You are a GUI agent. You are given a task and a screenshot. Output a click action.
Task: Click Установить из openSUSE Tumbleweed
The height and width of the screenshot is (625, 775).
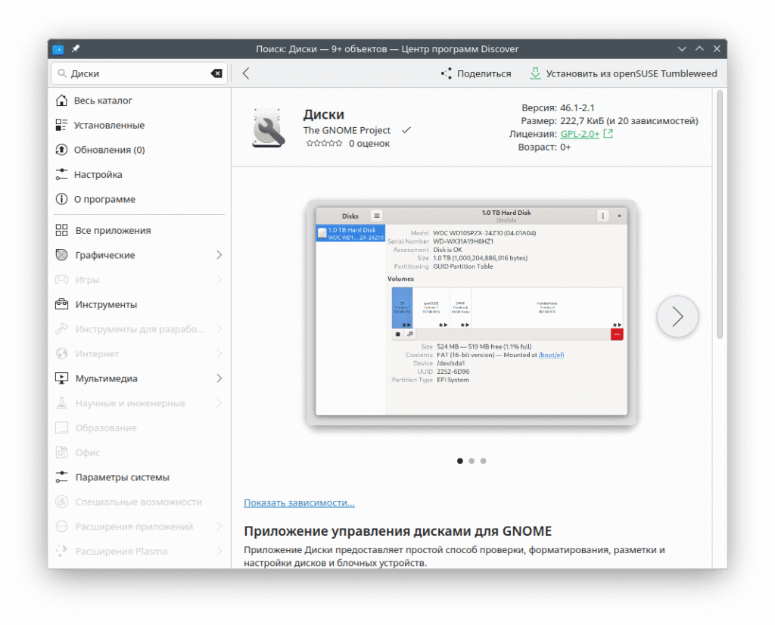624,73
